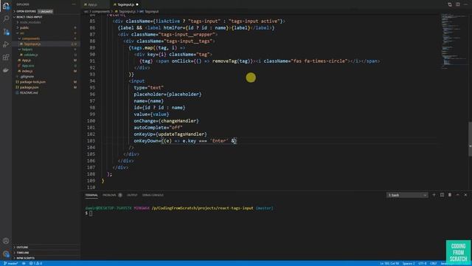Click the master branch status bar item

coord(10,263)
